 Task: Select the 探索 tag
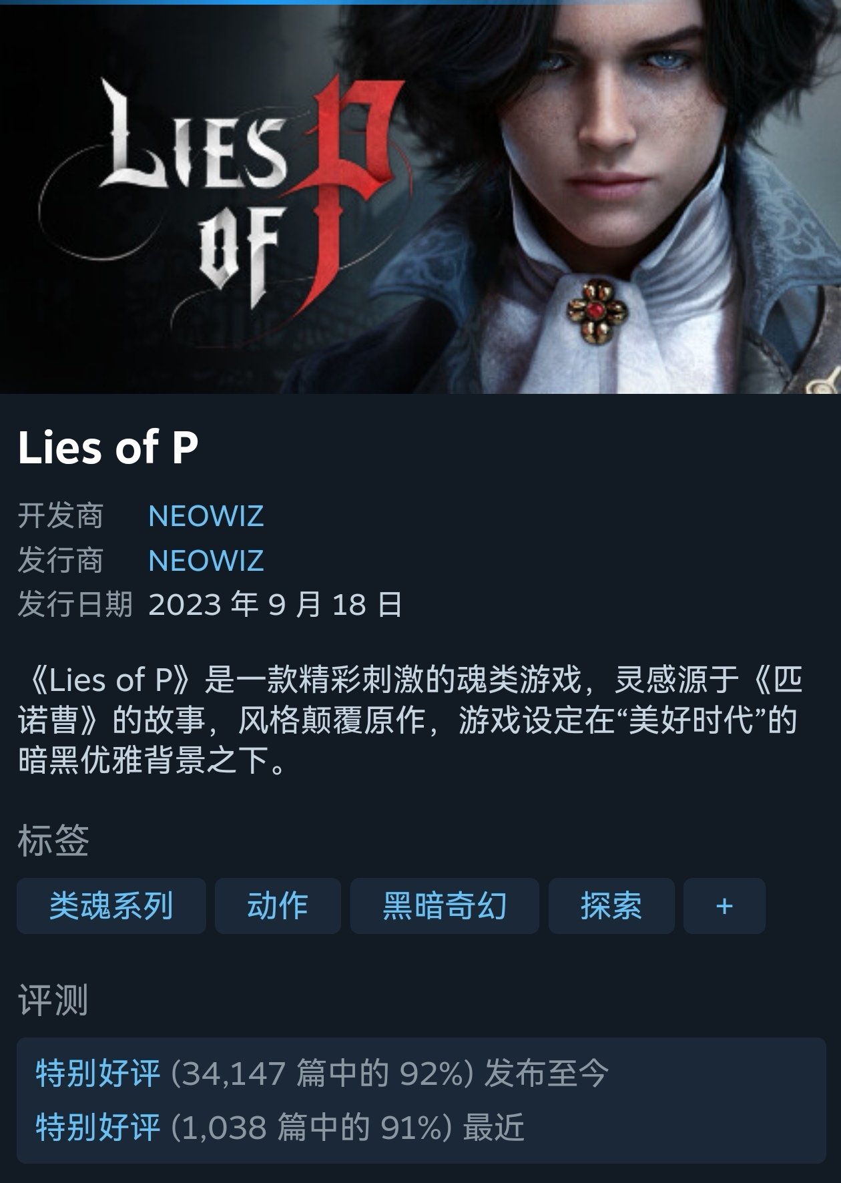click(x=611, y=905)
